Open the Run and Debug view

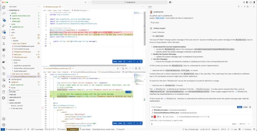pos(4,26)
